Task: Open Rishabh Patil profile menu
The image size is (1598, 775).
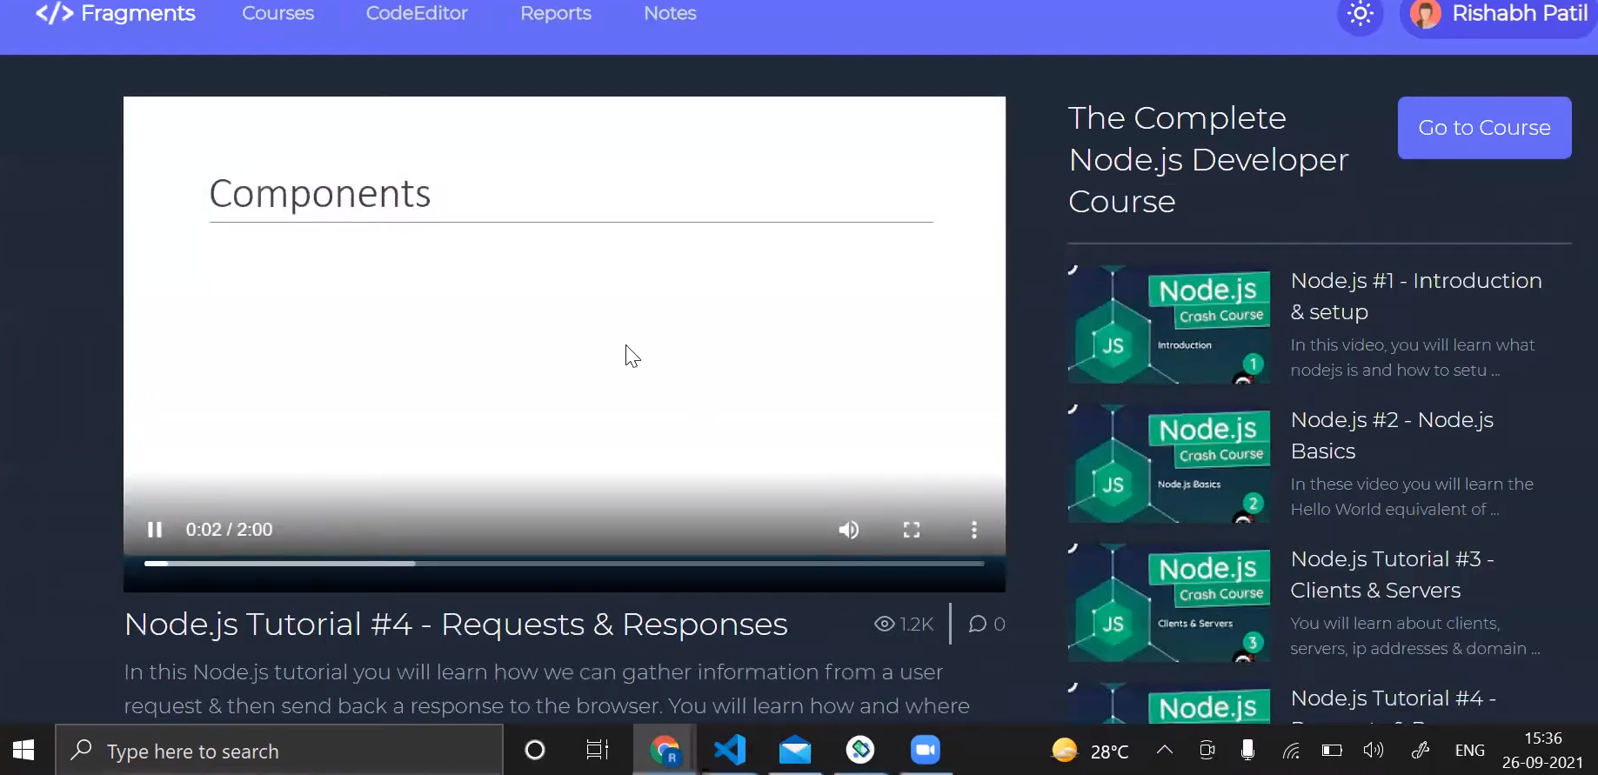Action: [1499, 15]
